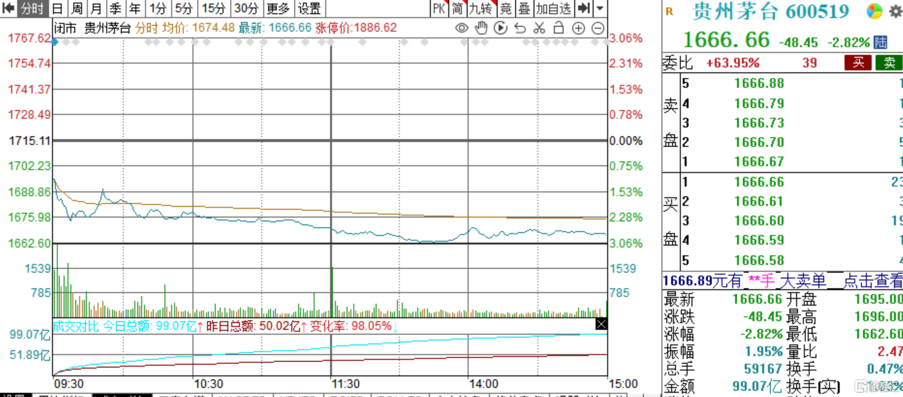Collapse left panel with the arrow-bar icon
Image resolution: width=903 pixels, height=397 pixels.
pos(8,8)
